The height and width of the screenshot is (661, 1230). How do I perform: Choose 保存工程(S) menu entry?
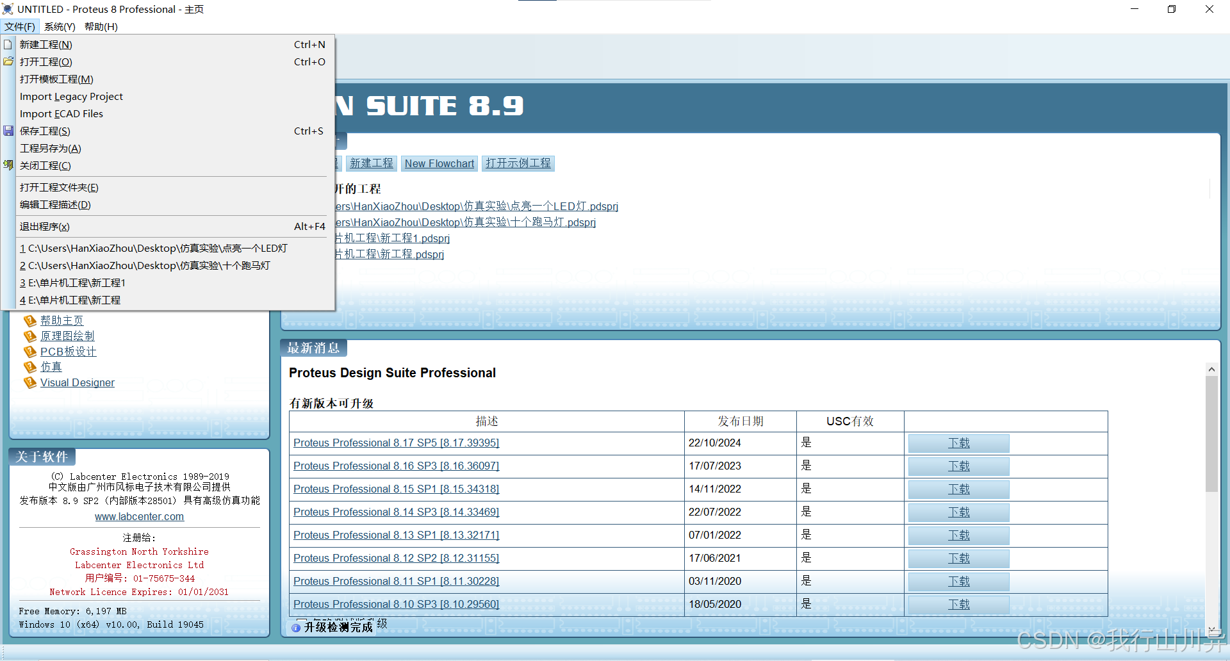pos(171,131)
